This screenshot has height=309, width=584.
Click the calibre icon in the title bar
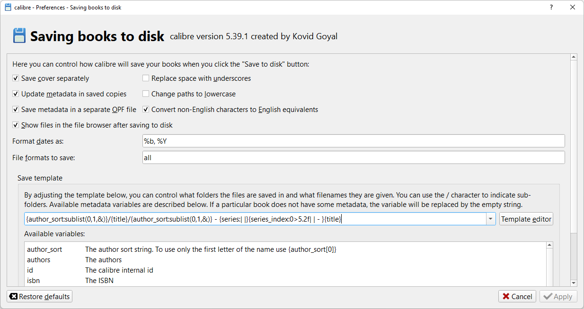click(x=8, y=7)
